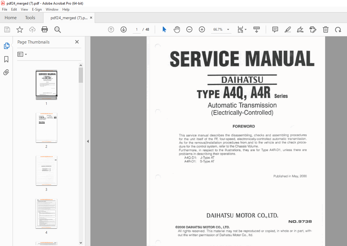Close the pdf24_merged document tab
Screen dimensions: 347x246
tap(91, 18)
